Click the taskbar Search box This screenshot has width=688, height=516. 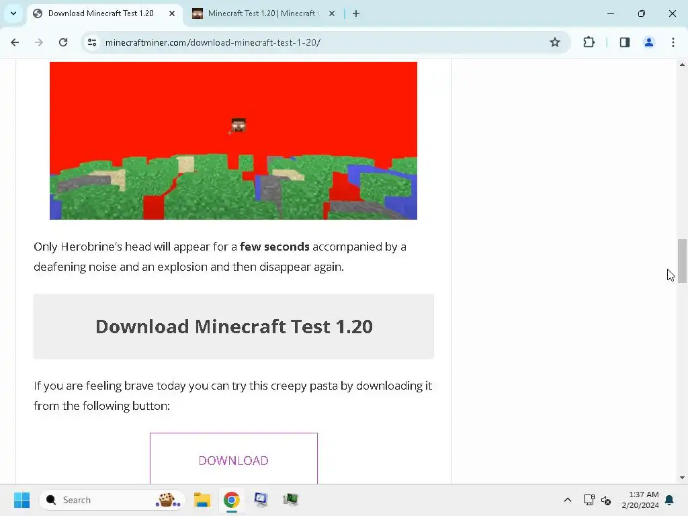click(x=112, y=500)
